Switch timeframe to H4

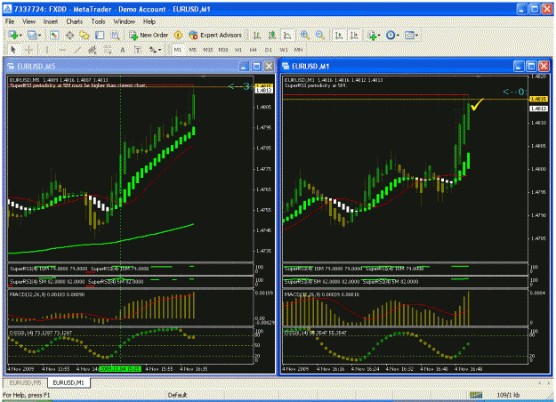pyautogui.click(x=254, y=50)
